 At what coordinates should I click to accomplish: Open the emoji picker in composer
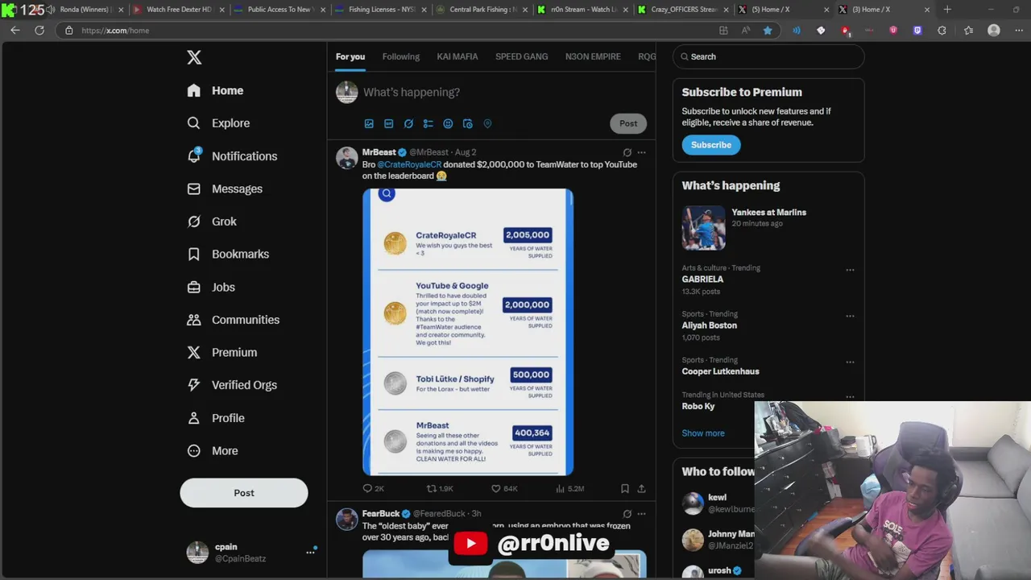click(x=448, y=123)
